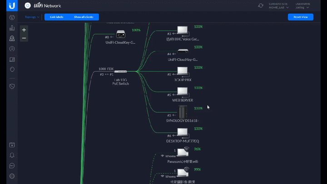This screenshot has height=184, width=327.
Task: Select the WEB SERVER laptop icon
Action: point(183,92)
